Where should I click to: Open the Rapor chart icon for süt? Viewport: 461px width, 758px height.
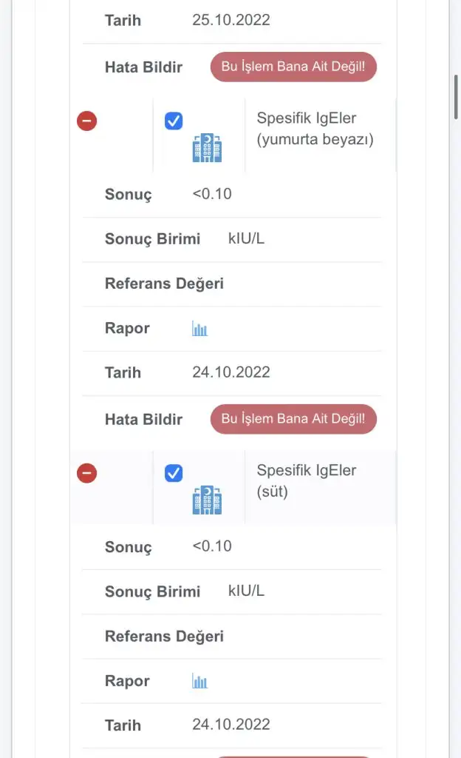[199, 681]
